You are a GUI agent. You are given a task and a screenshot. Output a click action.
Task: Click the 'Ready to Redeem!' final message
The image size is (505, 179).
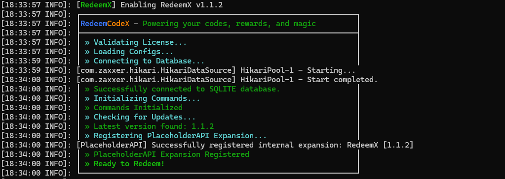point(124,164)
